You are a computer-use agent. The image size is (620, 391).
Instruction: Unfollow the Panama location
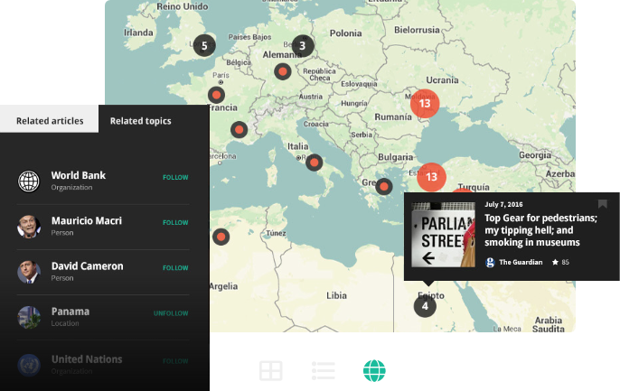(x=171, y=313)
